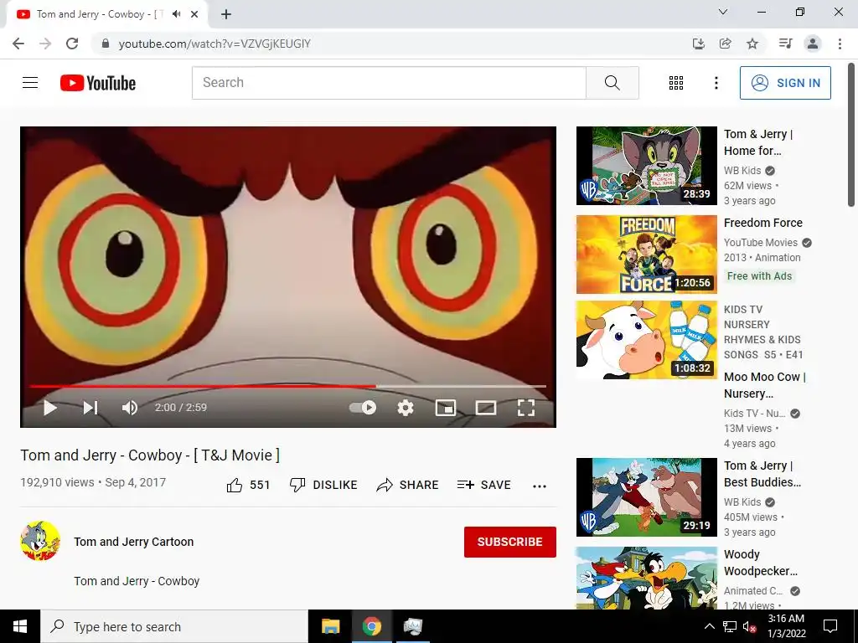Open the Tom and Jerry Cartoon channel avatar
This screenshot has width=858, height=643.
[40, 541]
